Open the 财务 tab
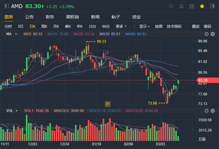 (50, 17)
